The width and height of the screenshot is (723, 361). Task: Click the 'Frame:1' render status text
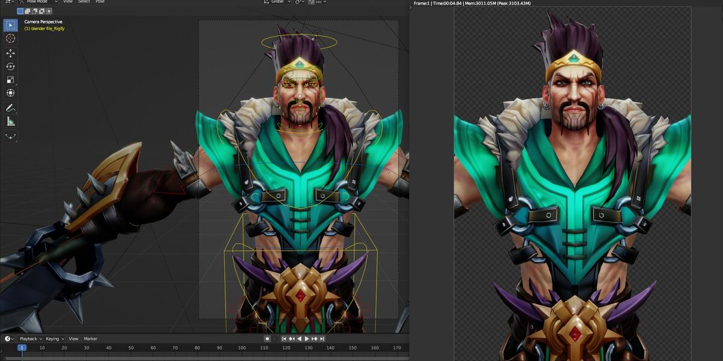tap(421, 4)
